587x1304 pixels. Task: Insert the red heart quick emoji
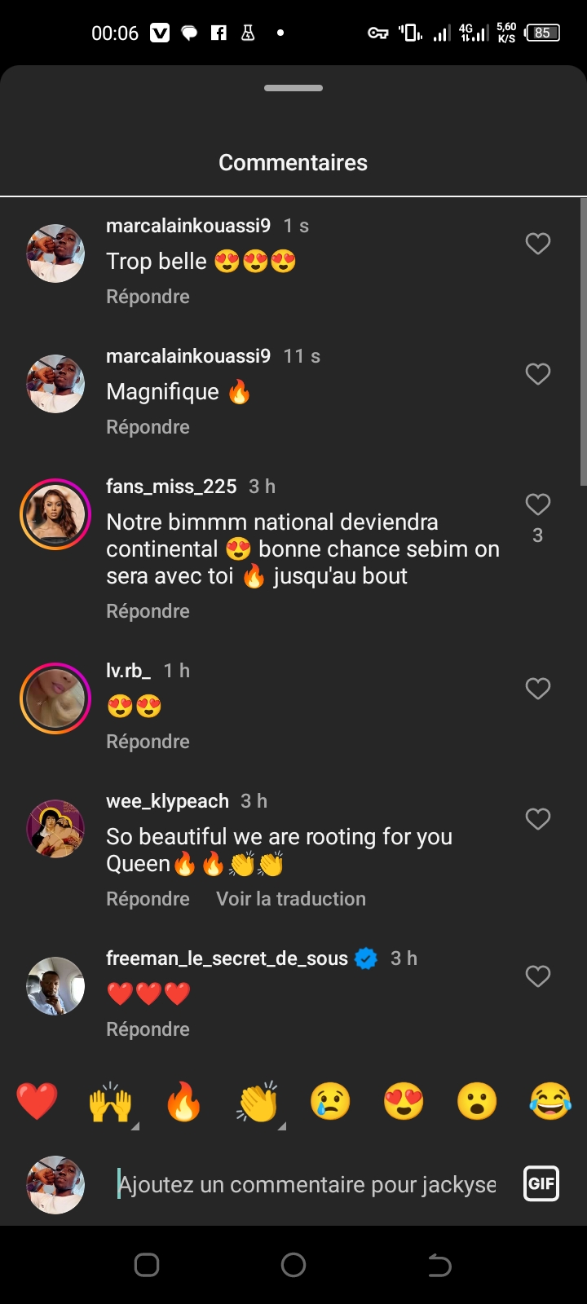(x=38, y=1102)
